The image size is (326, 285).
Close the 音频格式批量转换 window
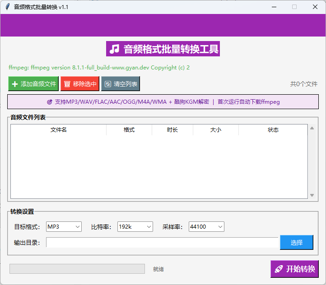point(315,7)
